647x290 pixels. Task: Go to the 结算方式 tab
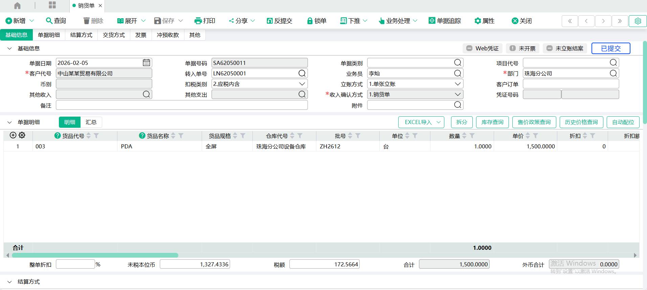pyautogui.click(x=81, y=35)
